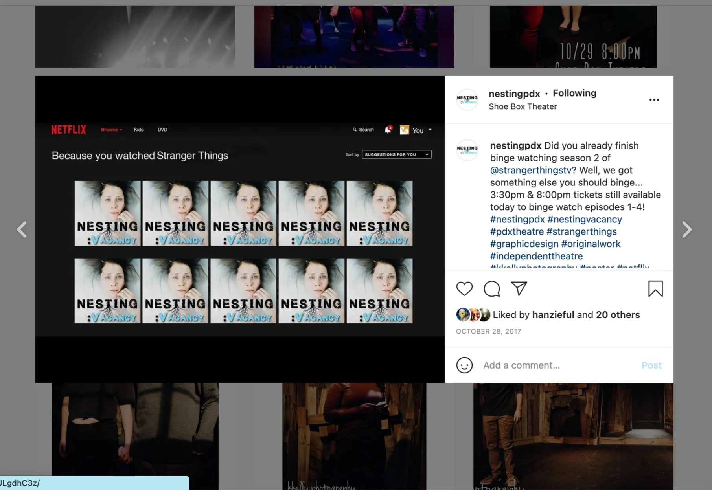712x490 pixels.
Task: Open the #originalwork hashtag
Action: point(591,244)
